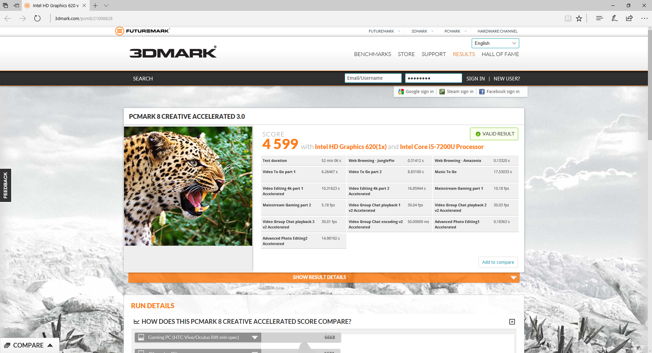Share this page
This screenshot has height=353, width=652.
tap(629, 18)
